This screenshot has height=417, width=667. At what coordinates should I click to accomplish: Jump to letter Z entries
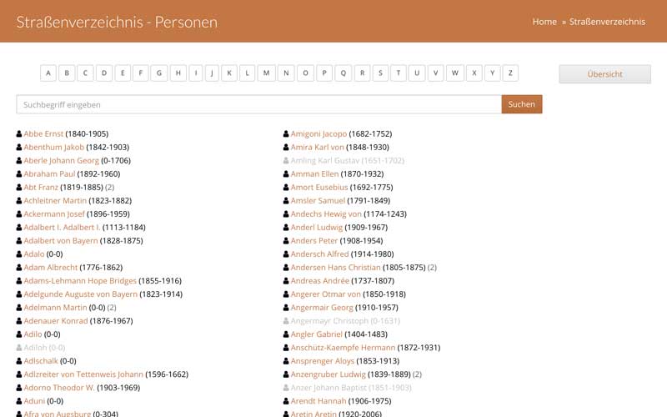tap(509, 73)
